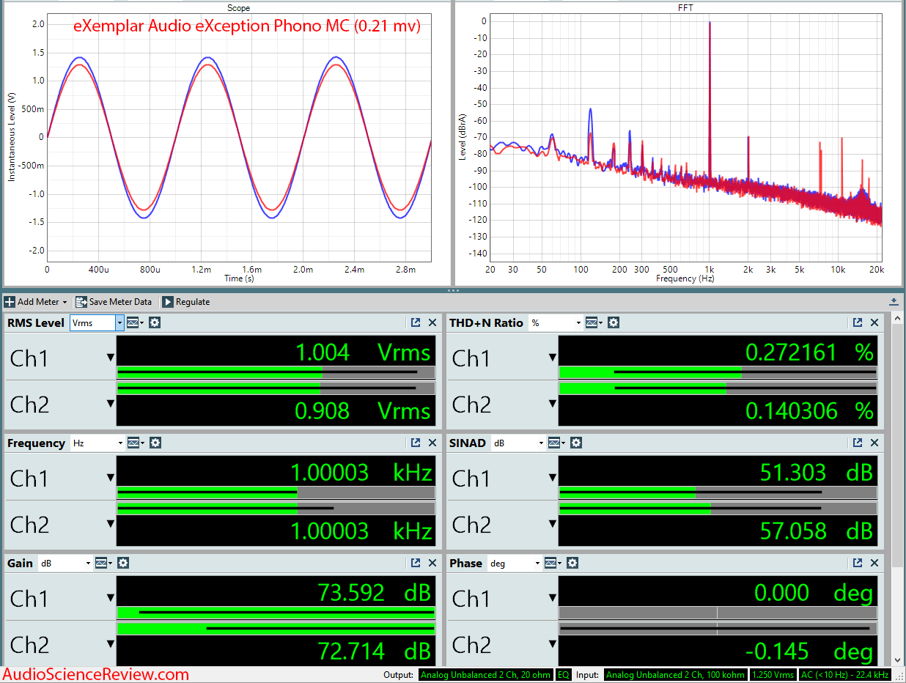Open Phase meter settings gear

[x=572, y=563]
